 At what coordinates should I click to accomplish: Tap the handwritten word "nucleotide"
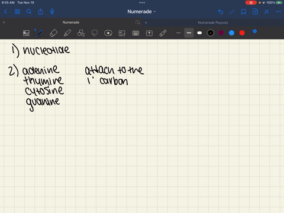click(46, 50)
